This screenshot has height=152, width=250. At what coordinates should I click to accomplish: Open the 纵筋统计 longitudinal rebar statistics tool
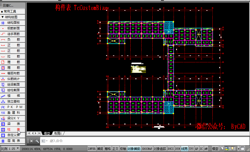[13, 79]
